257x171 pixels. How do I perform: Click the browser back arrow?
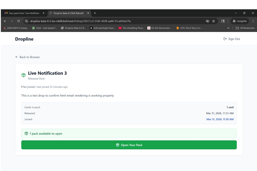click(x=5, y=21)
